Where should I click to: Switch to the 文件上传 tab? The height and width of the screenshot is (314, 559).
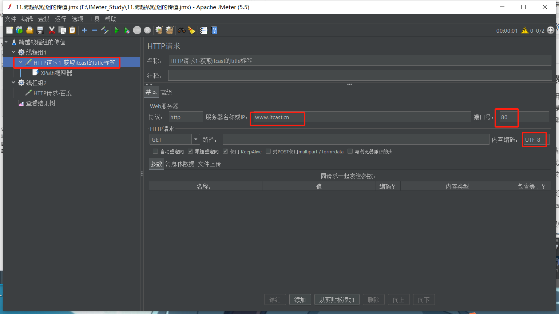click(x=209, y=164)
